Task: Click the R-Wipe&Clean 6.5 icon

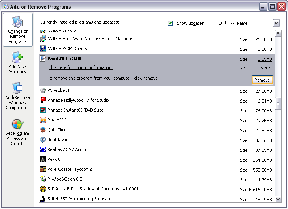Action: 43,179
